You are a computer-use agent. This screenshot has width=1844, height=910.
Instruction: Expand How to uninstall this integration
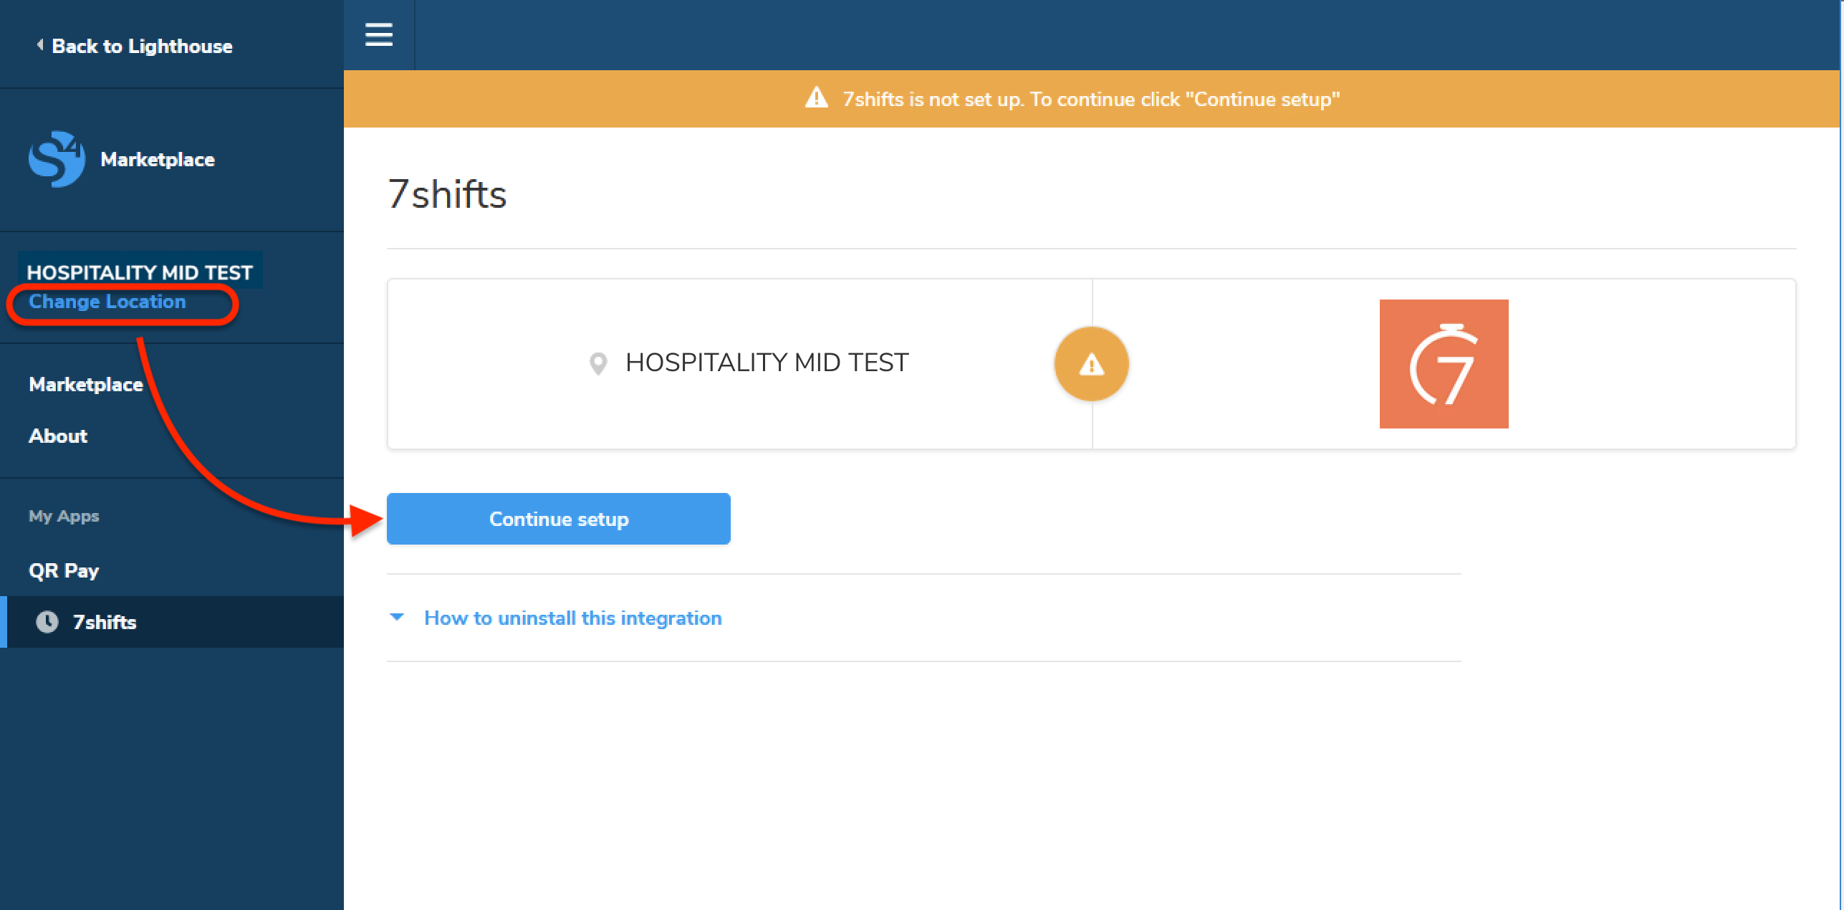click(573, 618)
